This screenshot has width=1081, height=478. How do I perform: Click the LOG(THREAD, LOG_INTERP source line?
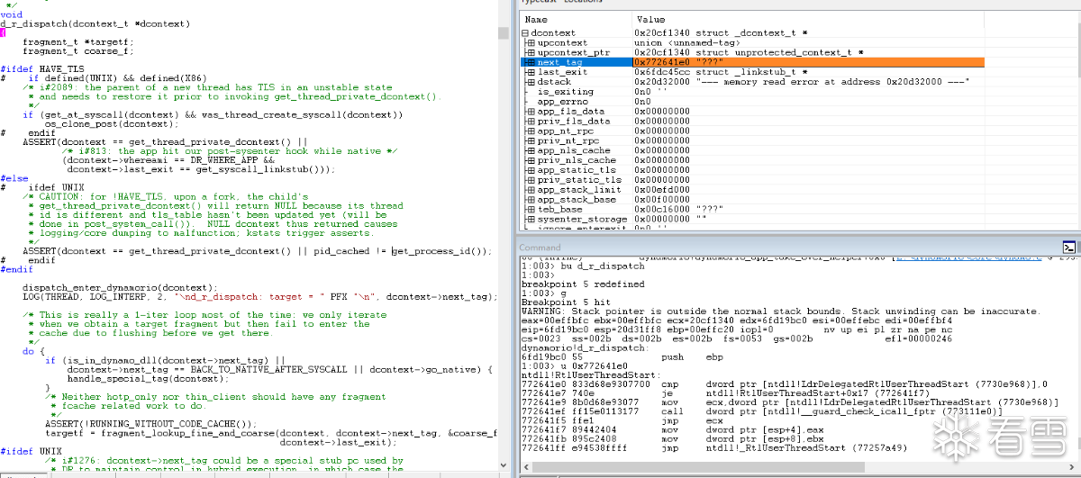click(259, 296)
